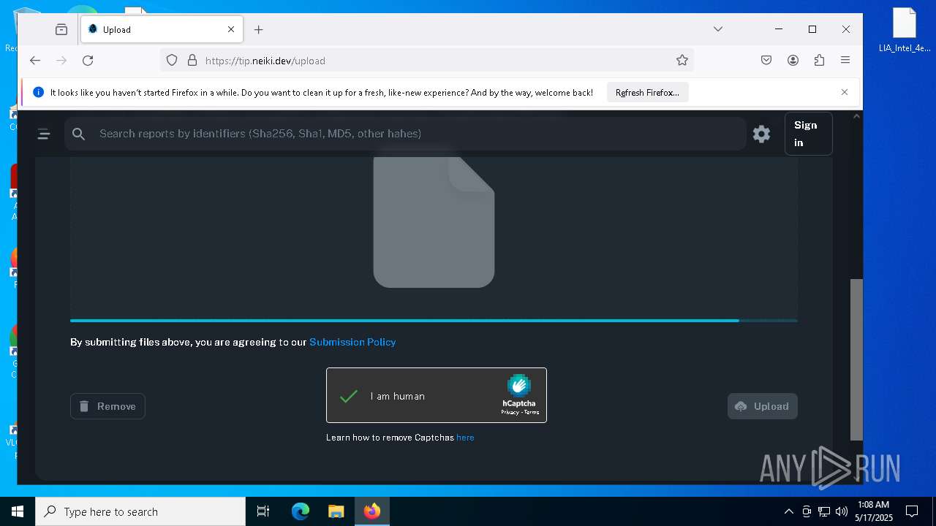Click the Sign in button
Viewport: 936px width, 526px height.
pos(808,134)
